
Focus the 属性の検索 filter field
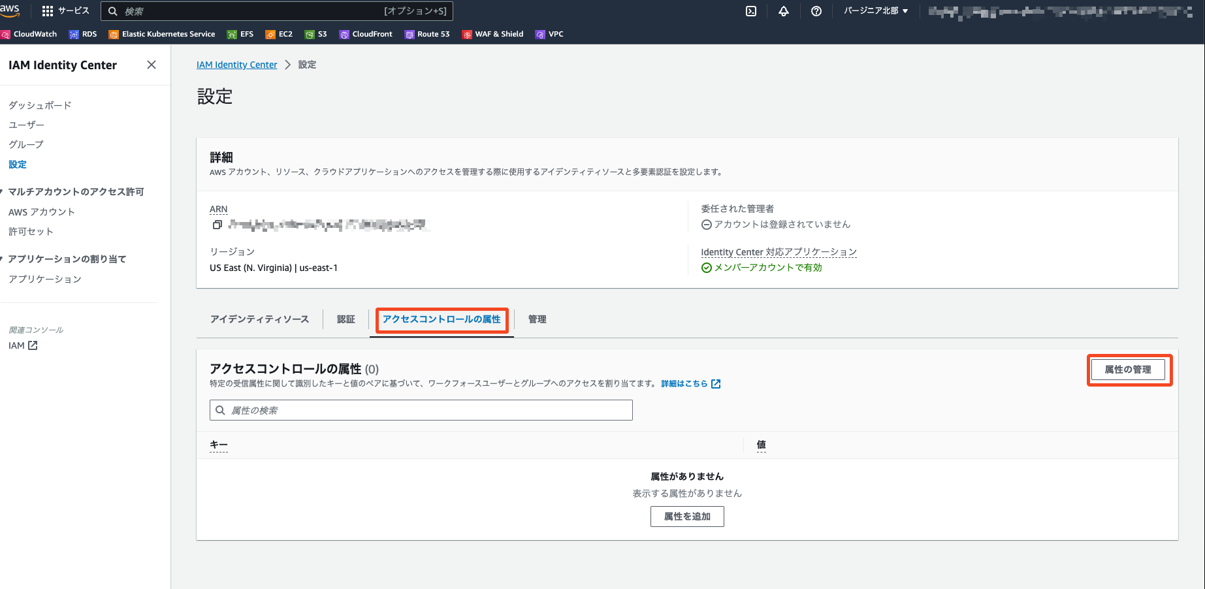tap(421, 410)
